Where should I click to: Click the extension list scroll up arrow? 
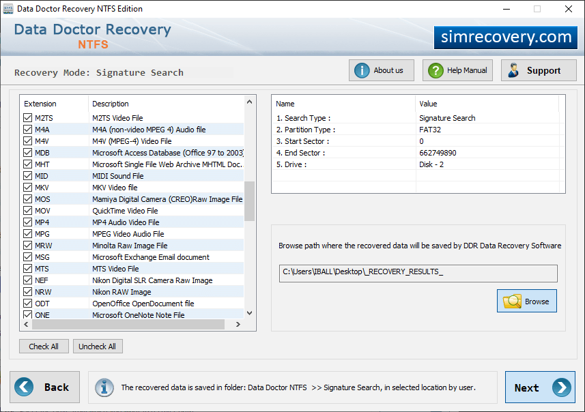[x=250, y=102]
